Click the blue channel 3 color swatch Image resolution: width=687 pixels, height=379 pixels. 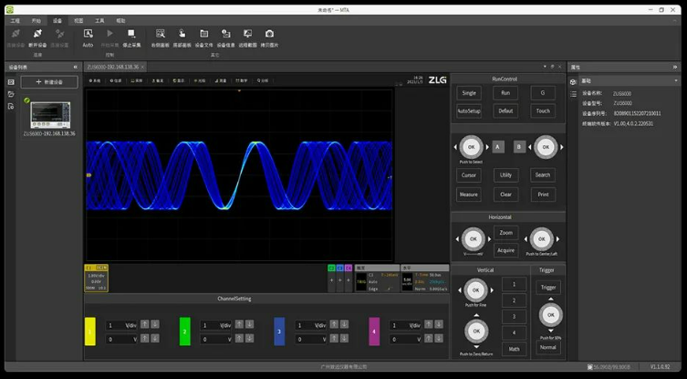point(279,332)
